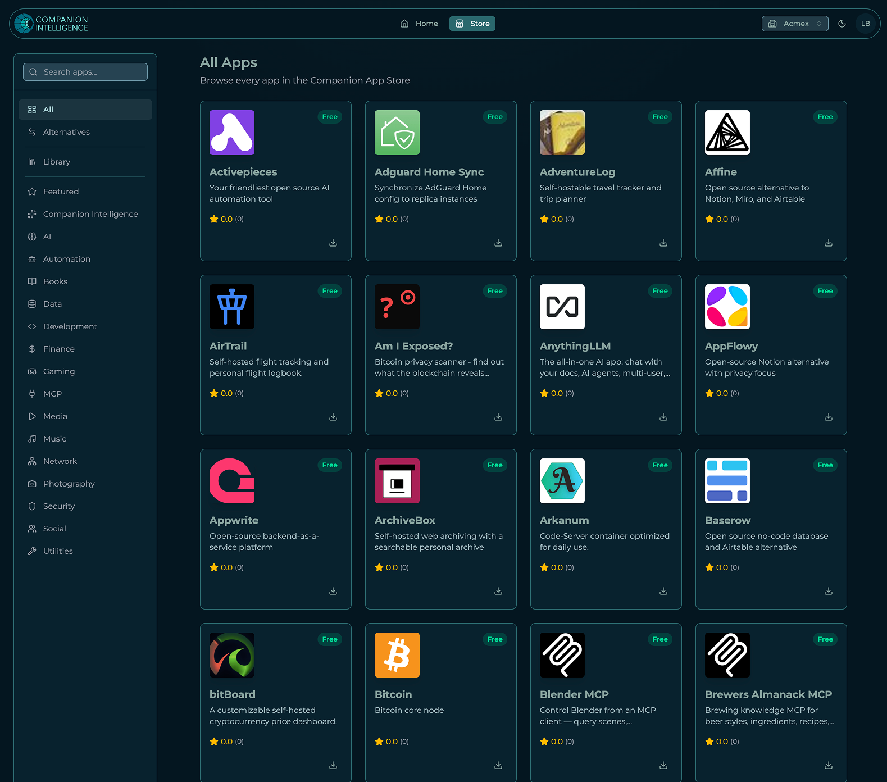Open the AnythingLLM logo icon
Viewport: 887px width, 782px height.
pos(562,307)
